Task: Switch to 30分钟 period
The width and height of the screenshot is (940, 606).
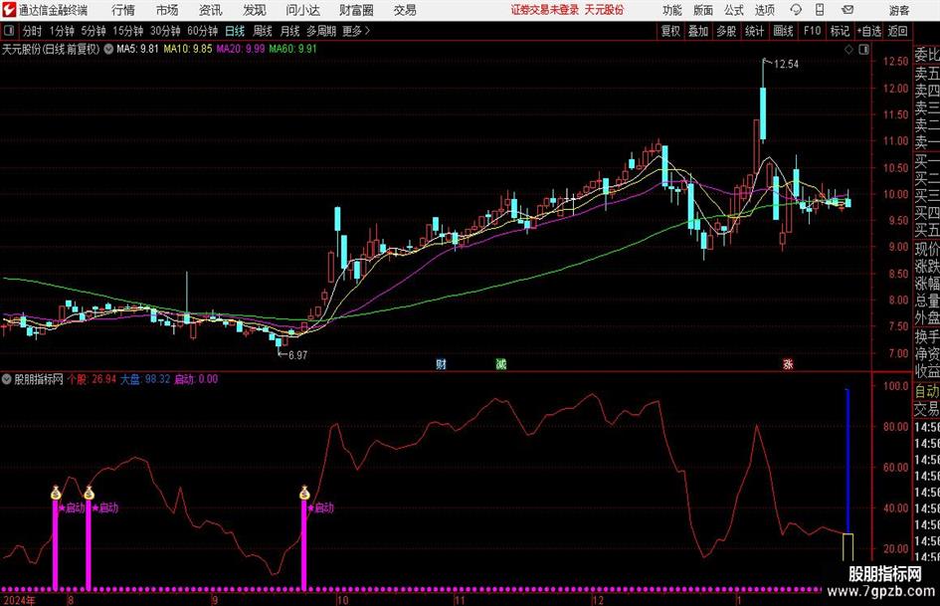Action: click(x=165, y=31)
